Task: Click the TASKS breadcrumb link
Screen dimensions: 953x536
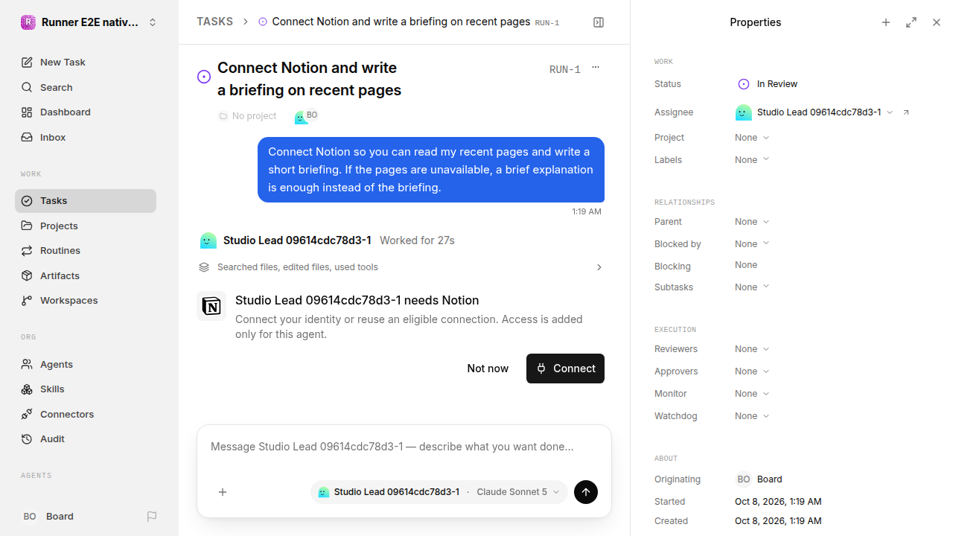Action: pyautogui.click(x=214, y=22)
